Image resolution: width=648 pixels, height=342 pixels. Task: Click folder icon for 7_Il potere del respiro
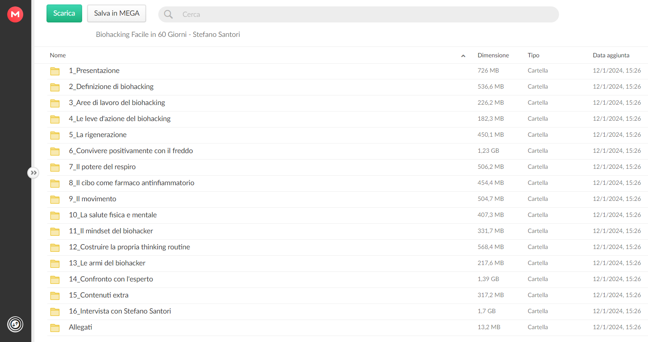[x=55, y=168]
